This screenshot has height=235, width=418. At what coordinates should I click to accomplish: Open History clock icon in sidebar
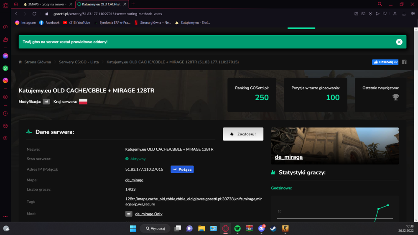coord(5,114)
